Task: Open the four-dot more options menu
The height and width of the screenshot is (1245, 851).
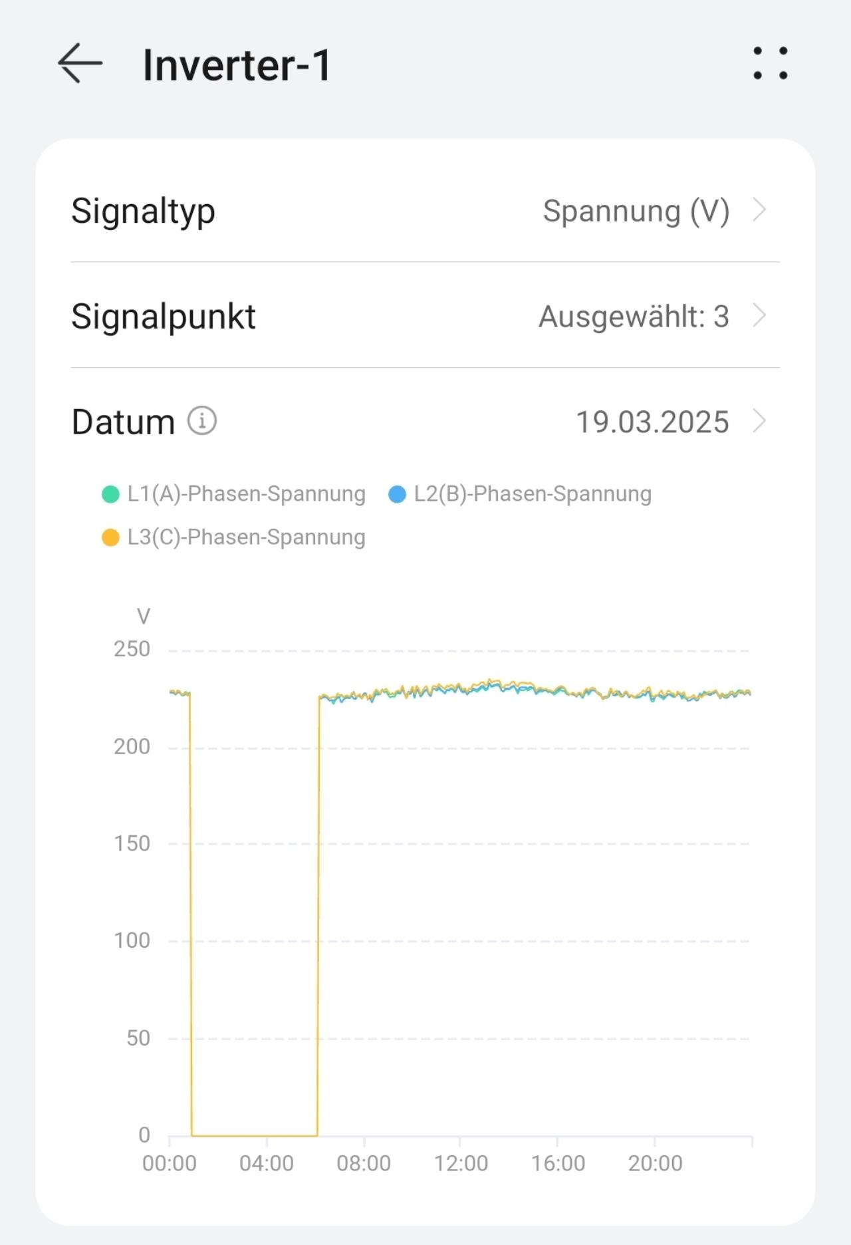Action: [770, 63]
